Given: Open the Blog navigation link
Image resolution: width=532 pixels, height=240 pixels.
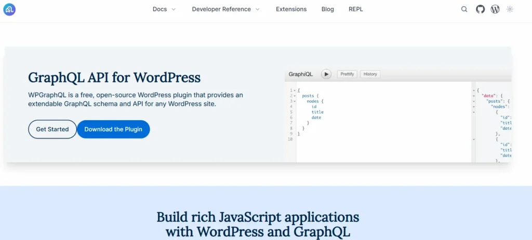Looking at the screenshot, I should click(x=328, y=9).
